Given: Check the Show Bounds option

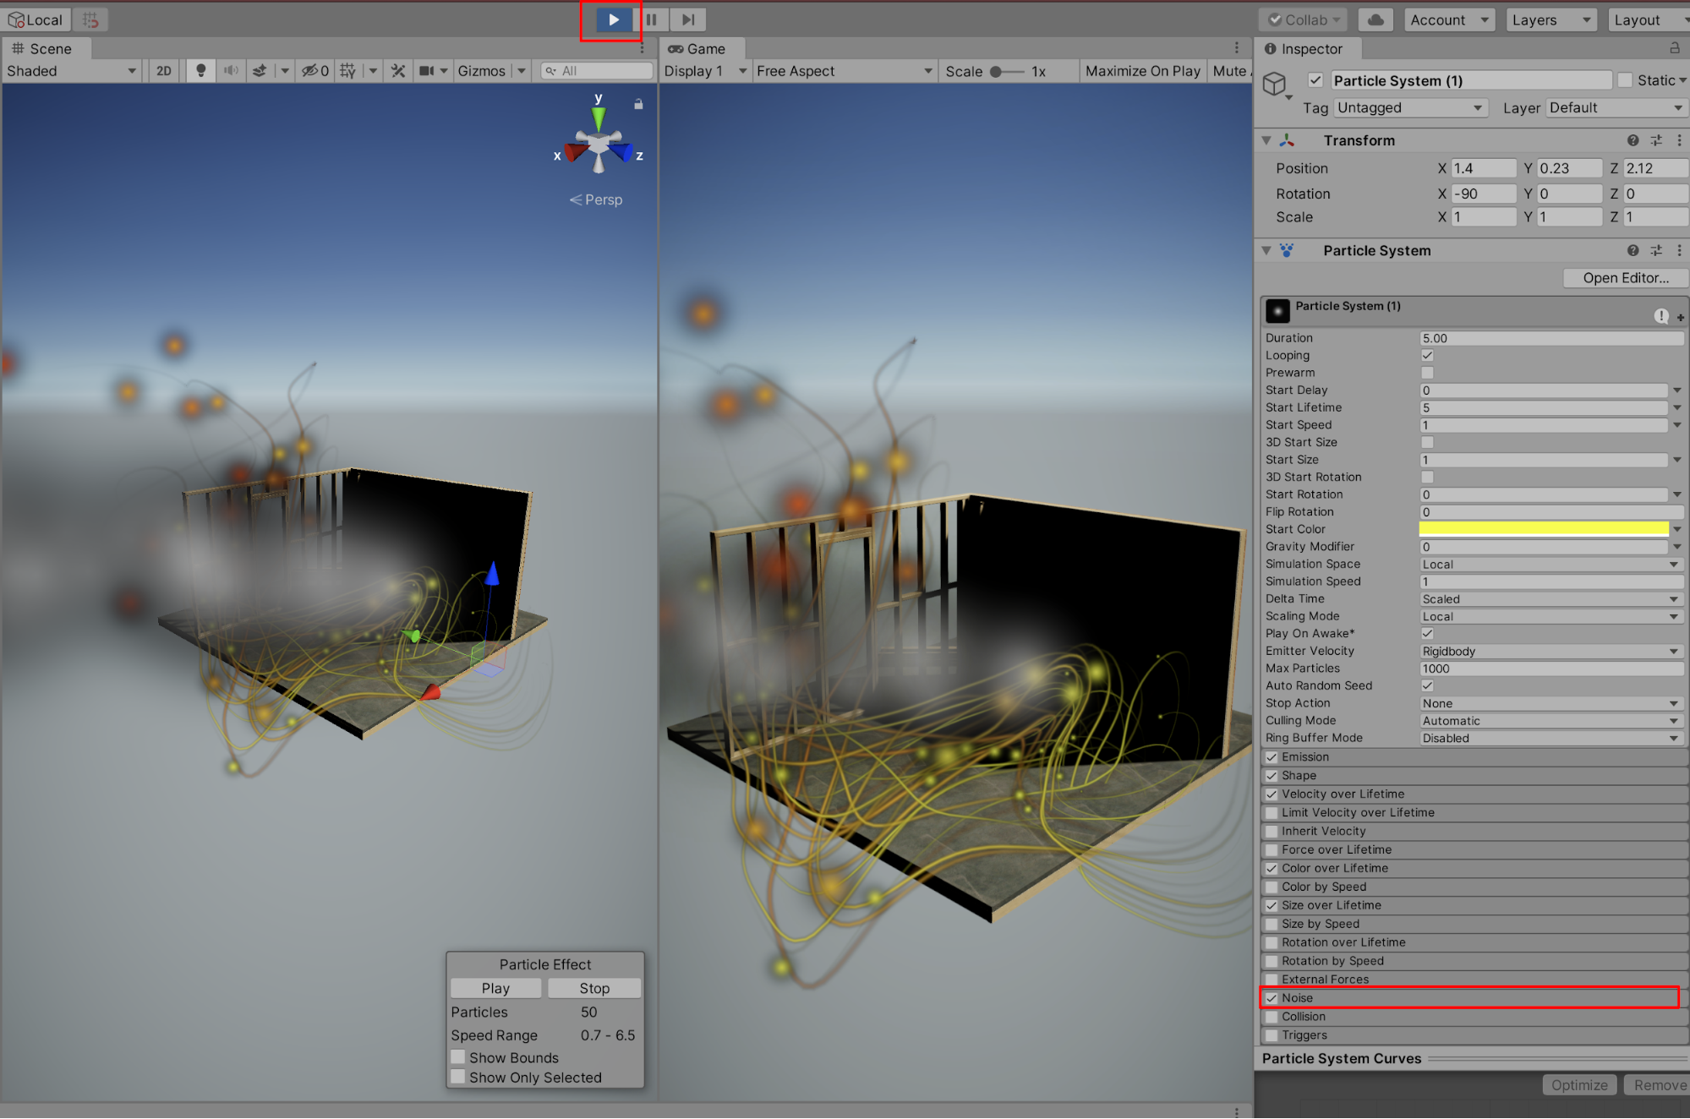Looking at the screenshot, I should pos(458,1057).
